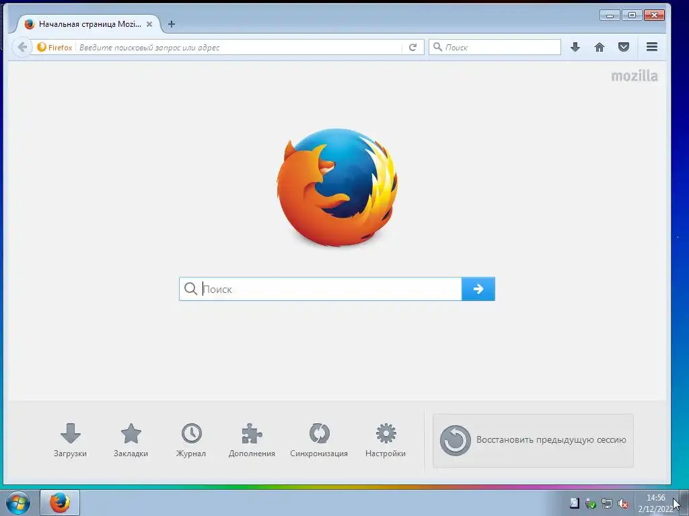The image size is (689, 516).
Task: Click the Firefox identity icon in address bar
Action: click(42, 47)
